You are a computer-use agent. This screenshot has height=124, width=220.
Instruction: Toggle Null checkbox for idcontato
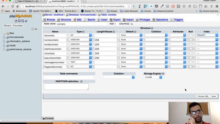tap(191, 35)
